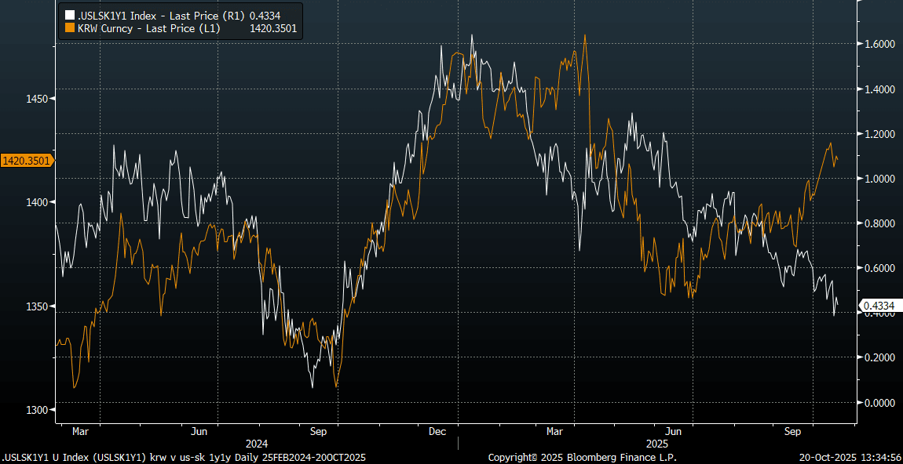903x464 pixels.
Task: Click the 1.6000 right axis label
Action: pyautogui.click(x=879, y=45)
